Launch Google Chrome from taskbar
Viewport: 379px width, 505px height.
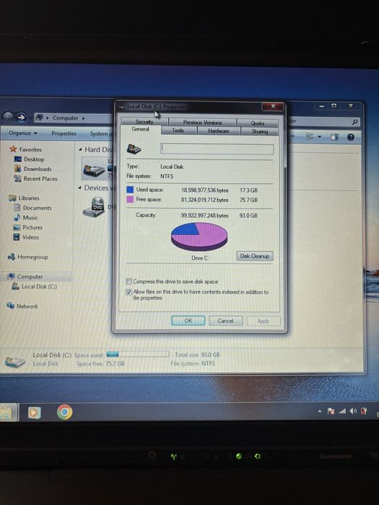(64, 412)
